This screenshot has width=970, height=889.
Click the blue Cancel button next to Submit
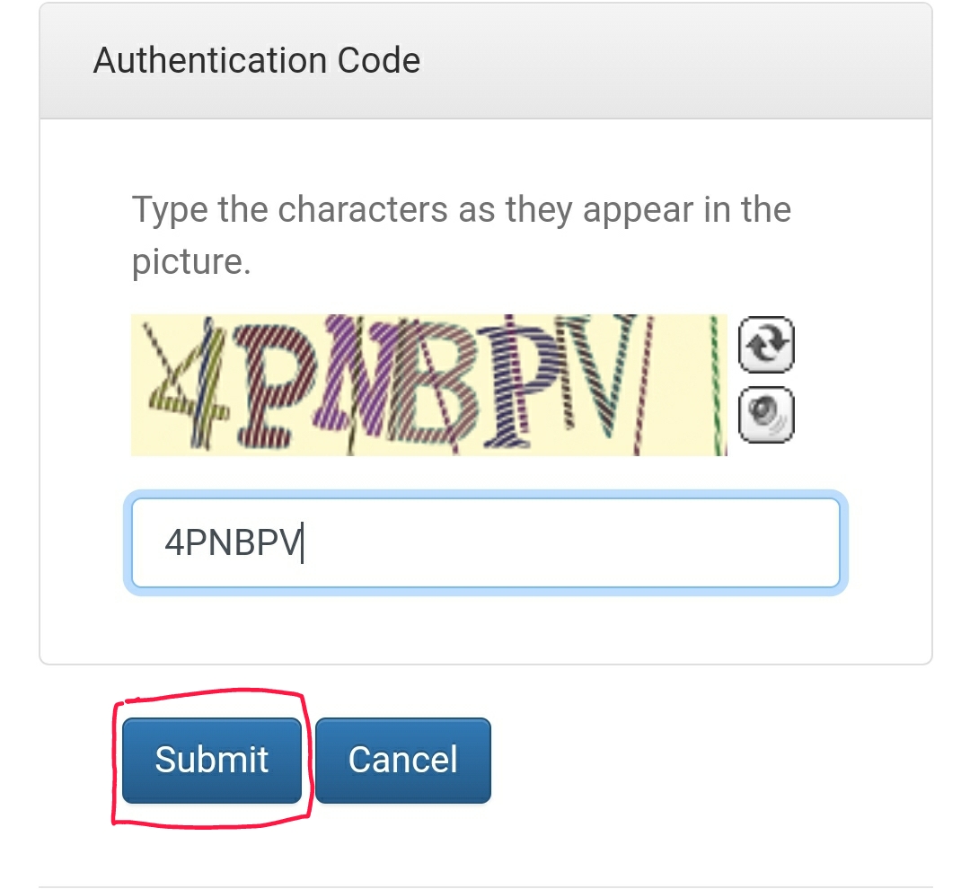click(x=402, y=761)
